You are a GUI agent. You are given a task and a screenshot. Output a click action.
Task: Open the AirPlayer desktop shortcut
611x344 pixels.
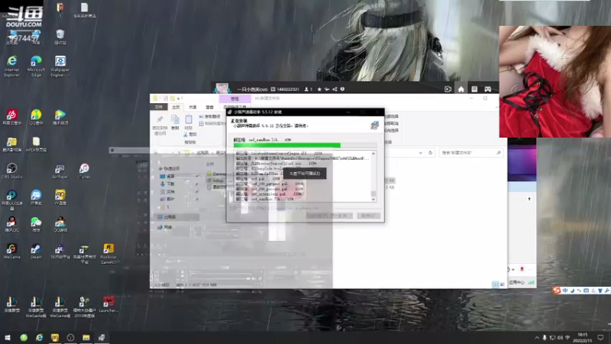60,170
